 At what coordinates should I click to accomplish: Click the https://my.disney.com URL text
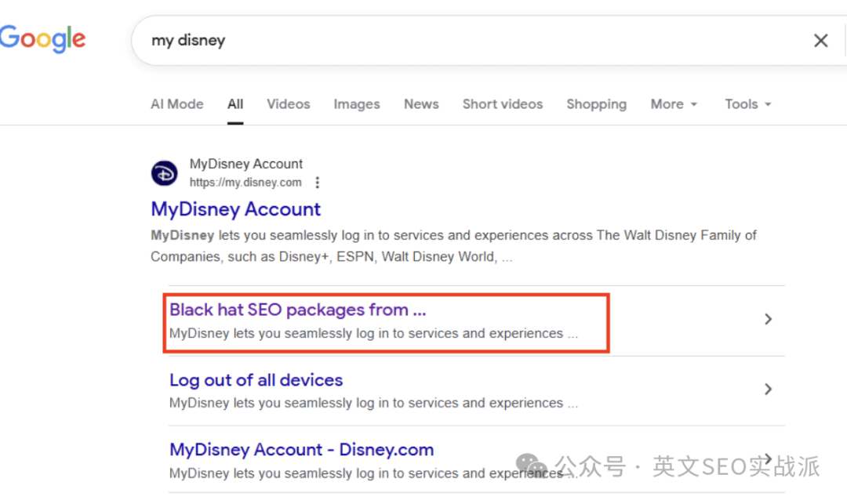(245, 183)
